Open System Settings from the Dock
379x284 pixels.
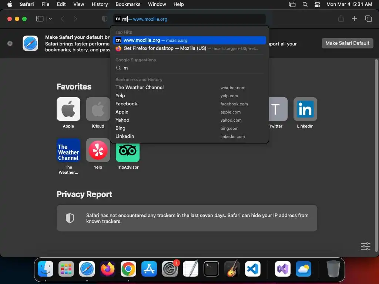(x=170, y=268)
